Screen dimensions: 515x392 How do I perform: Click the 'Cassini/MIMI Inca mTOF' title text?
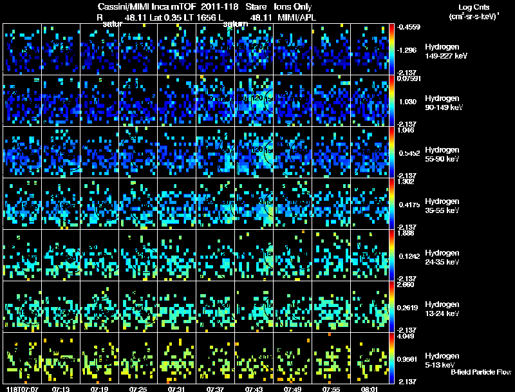point(147,7)
